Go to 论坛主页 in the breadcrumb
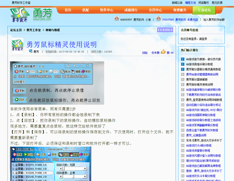This screenshot has height=181, width=234. pyautogui.click(x=16, y=30)
